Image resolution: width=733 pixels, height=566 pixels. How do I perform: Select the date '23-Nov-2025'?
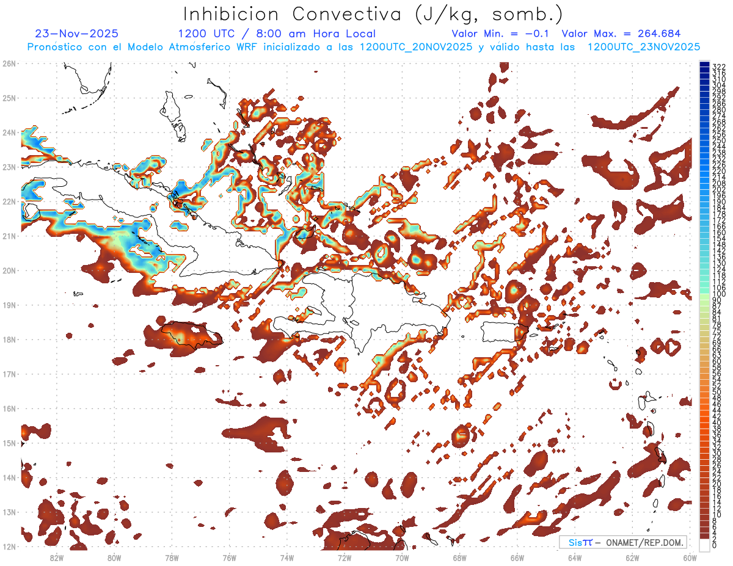[77, 34]
